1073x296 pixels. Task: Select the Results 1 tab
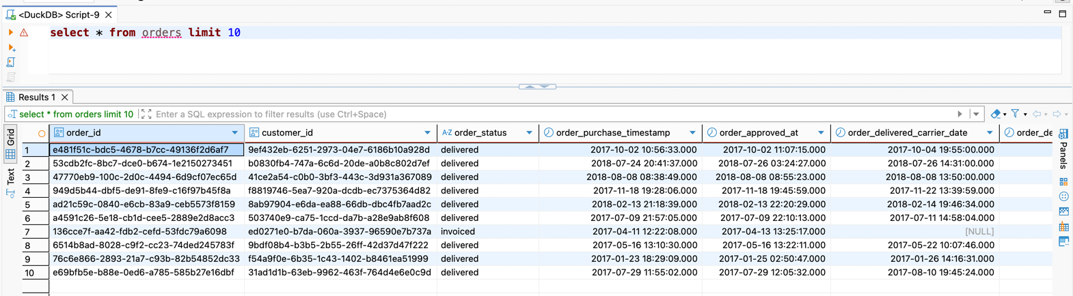click(37, 97)
